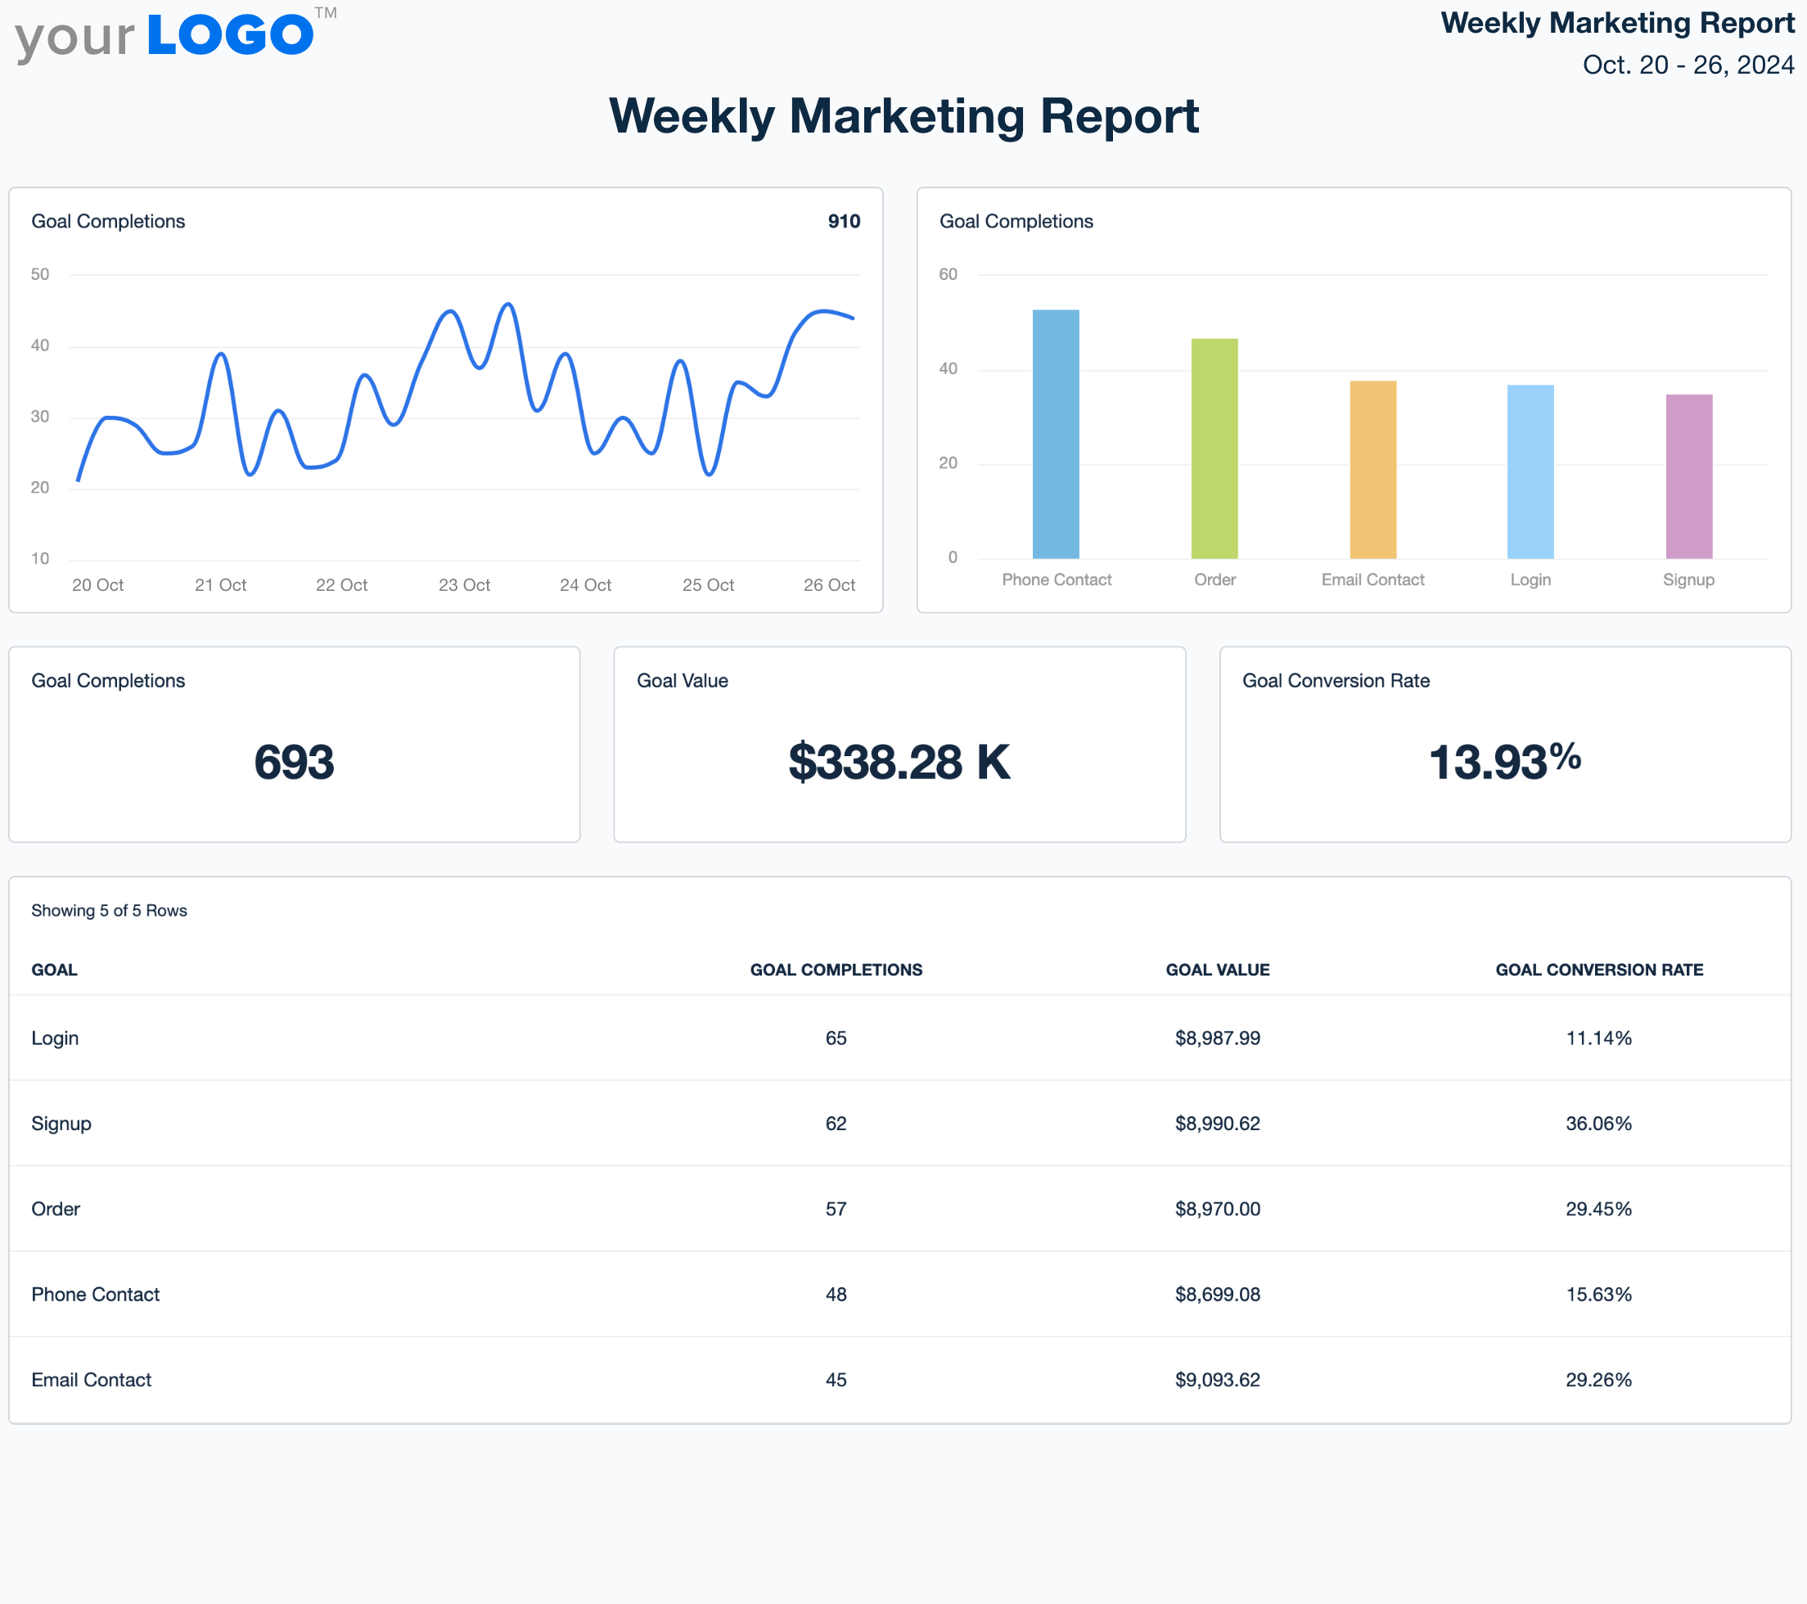The height and width of the screenshot is (1604, 1807).
Task: Click the 23 Oct axis label
Action: click(x=464, y=585)
